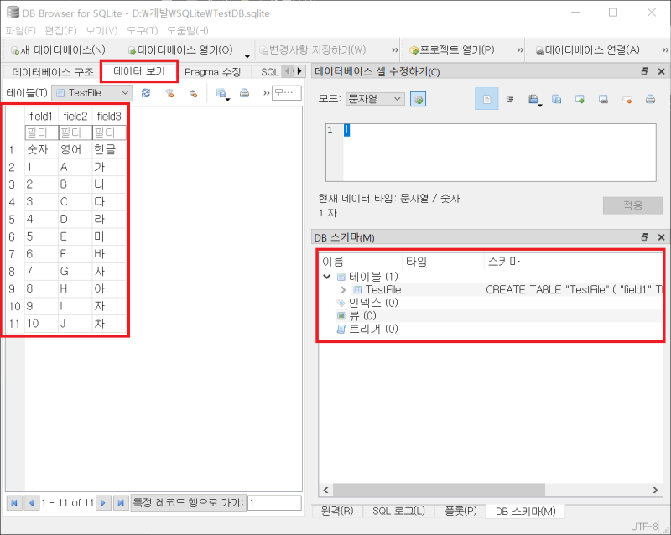Click the print icon in cell editor toolbar

650,99
